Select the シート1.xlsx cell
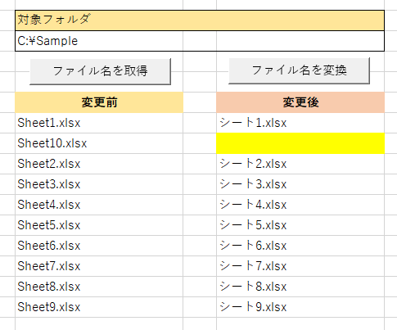The image size is (397, 330). click(300, 123)
